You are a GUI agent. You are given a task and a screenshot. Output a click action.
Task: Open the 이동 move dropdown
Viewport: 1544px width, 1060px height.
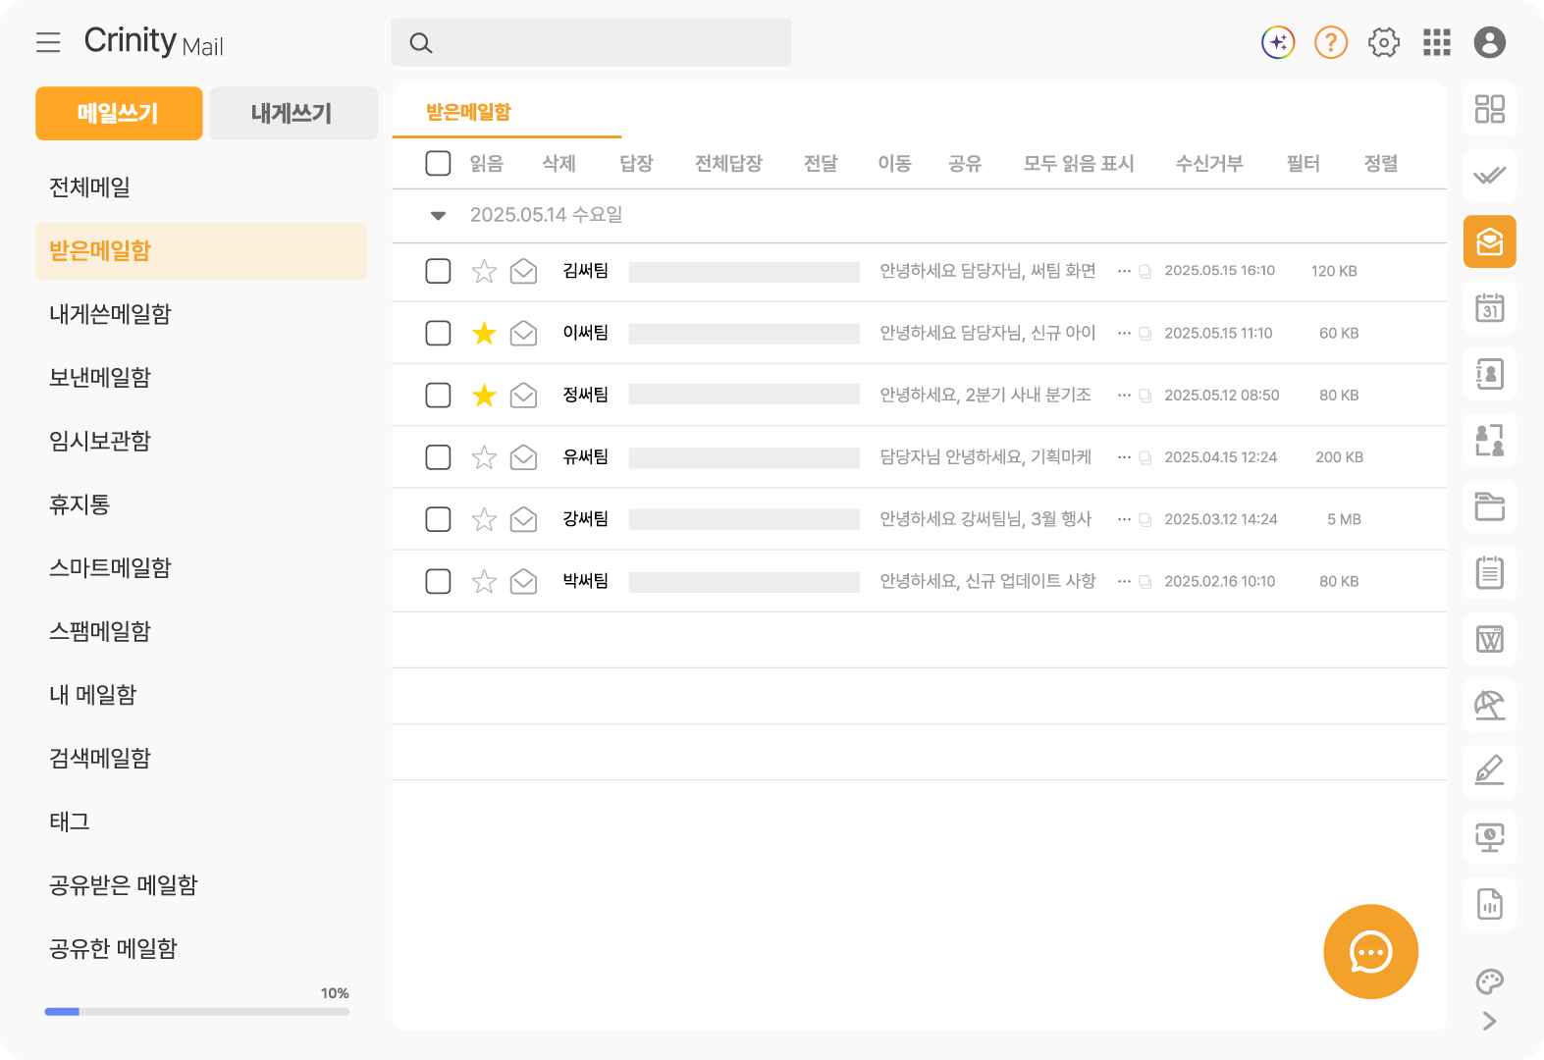[x=894, y=164]
